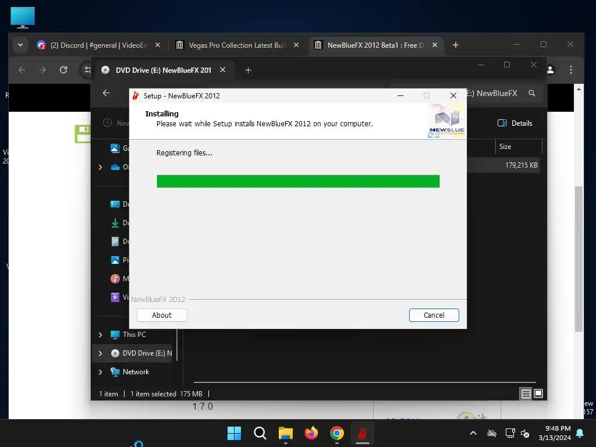The width and height of the screenshot is (596, 447).
Task: Switch to Vegas Pro Collection browser tab
Action: [236, 45]
